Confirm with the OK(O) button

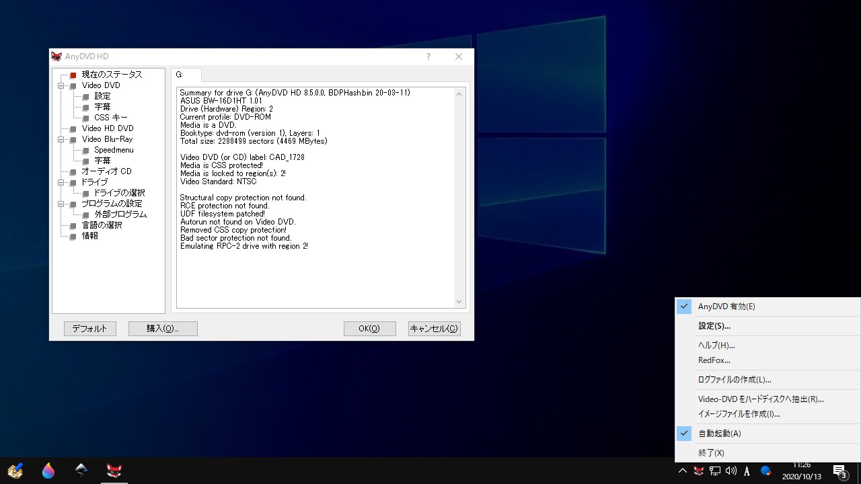pos(369,329)
